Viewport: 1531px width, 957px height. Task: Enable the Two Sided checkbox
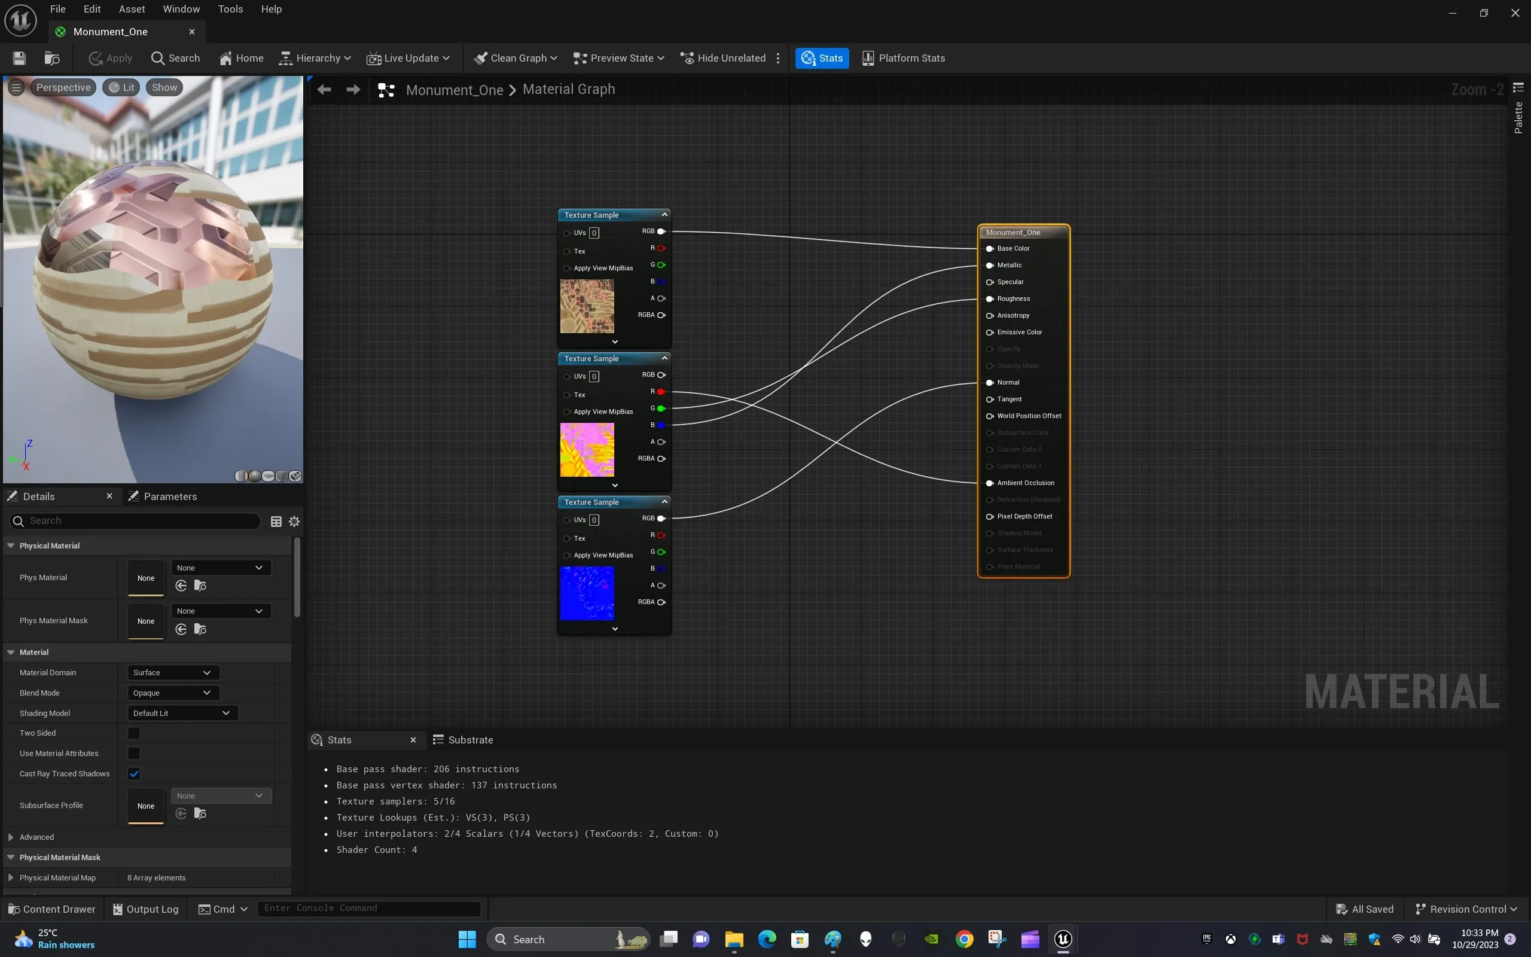coord(133,733)
